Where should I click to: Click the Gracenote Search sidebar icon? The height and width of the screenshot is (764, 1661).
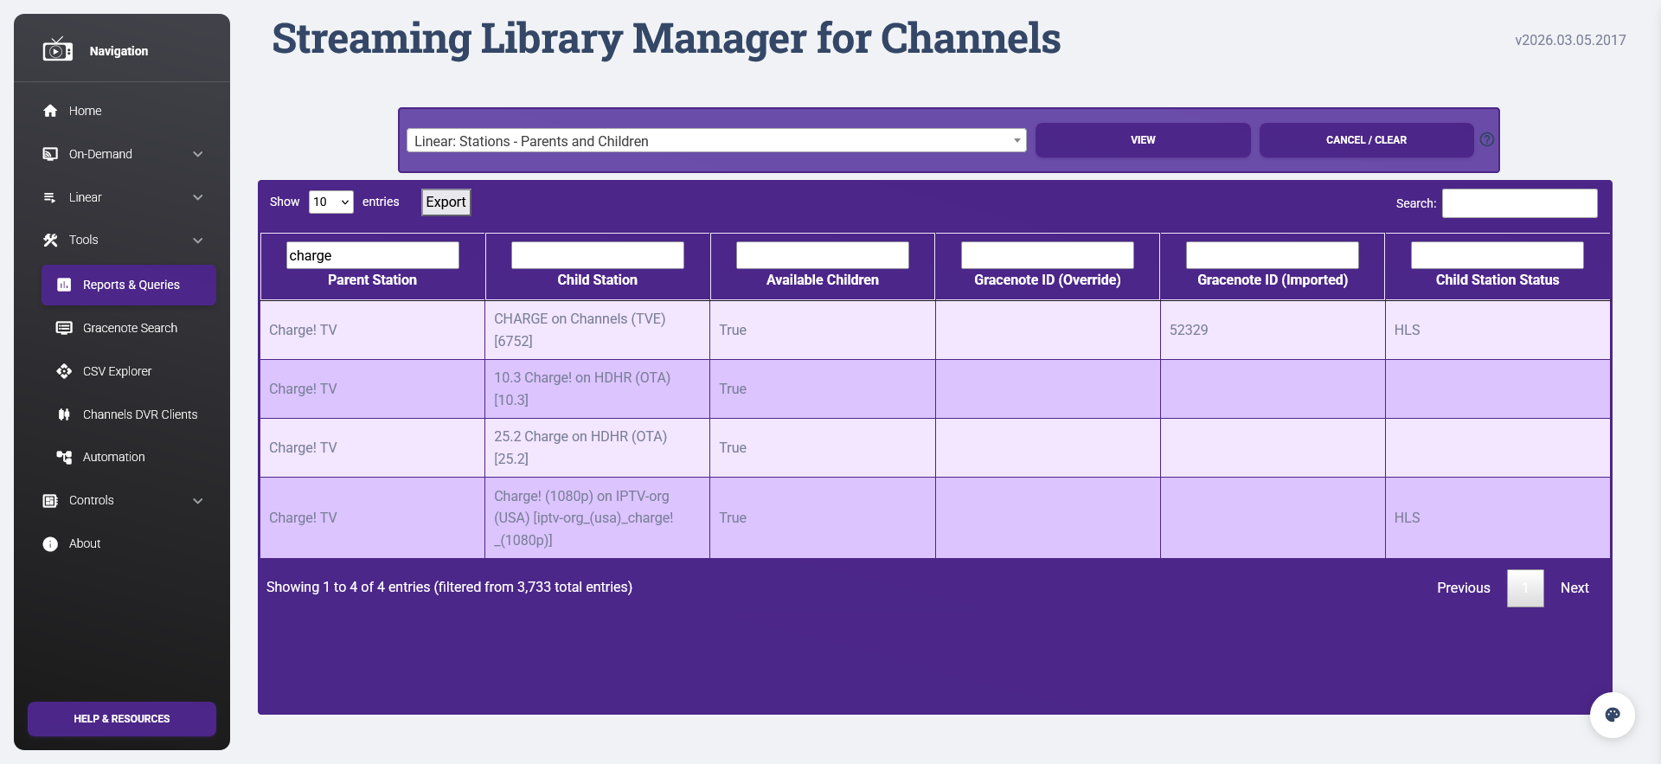[x=64, y=328]
